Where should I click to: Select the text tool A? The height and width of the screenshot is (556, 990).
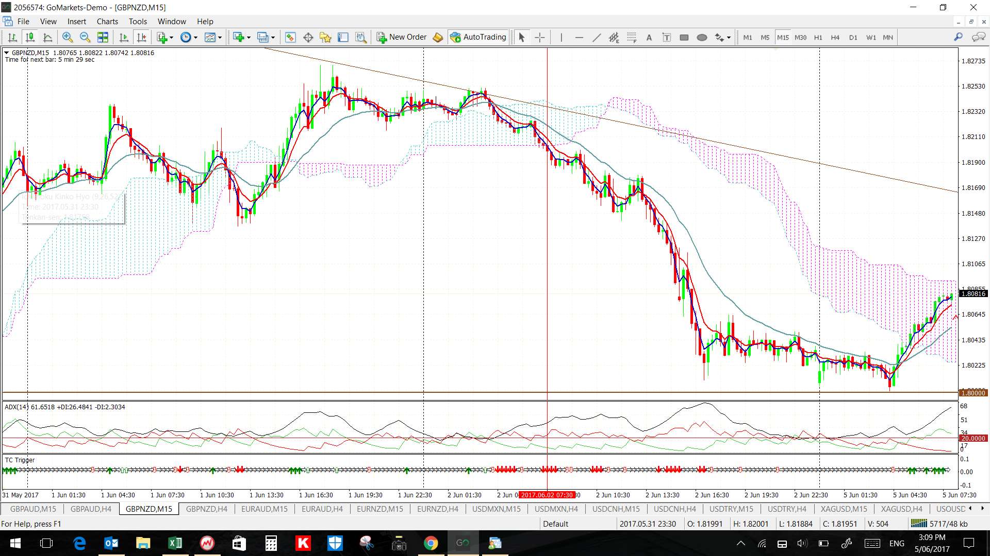[x=649, y=37]
